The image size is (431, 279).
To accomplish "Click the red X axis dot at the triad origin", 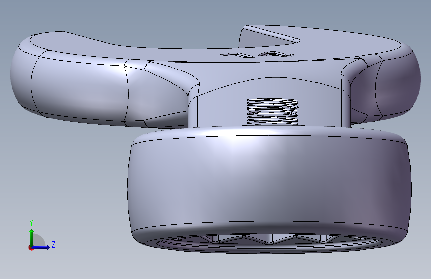I will (x=31, y=248).
